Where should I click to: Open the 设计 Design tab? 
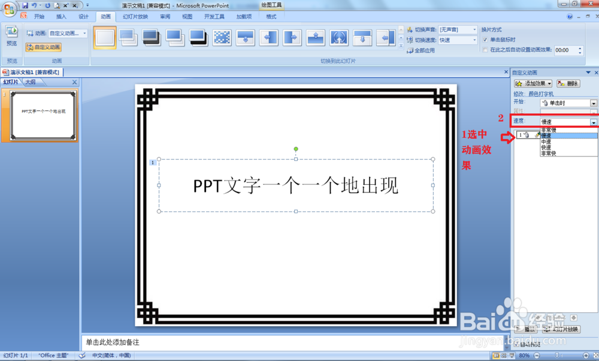click(x=83, y=16)
